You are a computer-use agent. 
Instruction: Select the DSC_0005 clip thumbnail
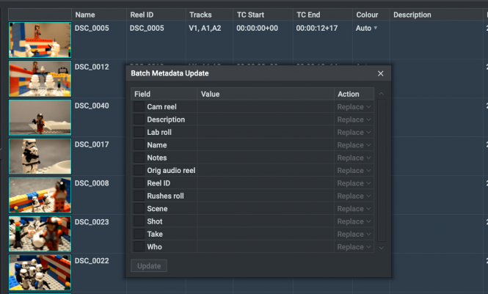click(40, 40)
